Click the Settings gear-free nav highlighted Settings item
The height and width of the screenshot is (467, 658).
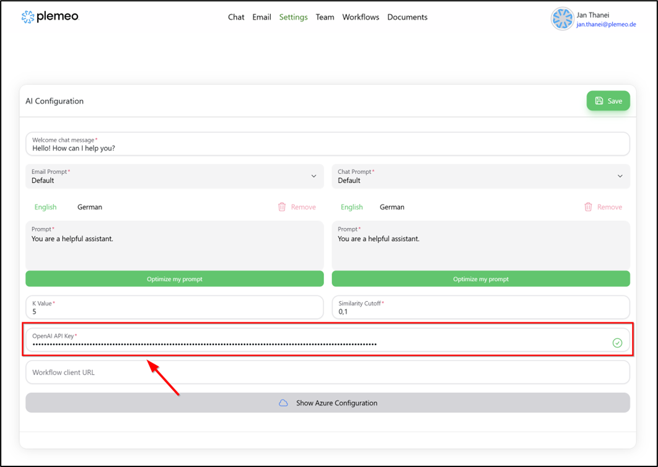[293, 17]
